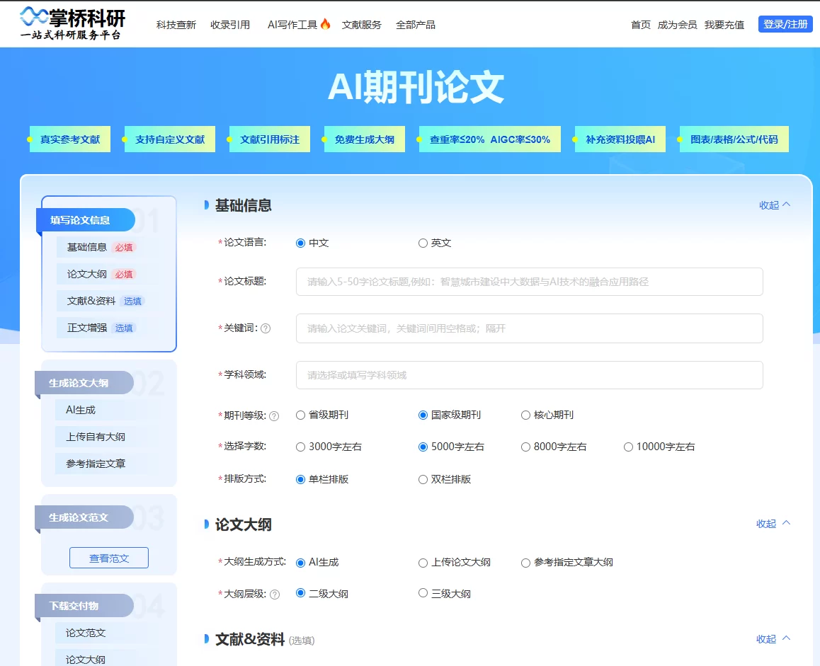Collapse the 文献&资料 section
Screen dimensions: 820x666
pos(773,639)
